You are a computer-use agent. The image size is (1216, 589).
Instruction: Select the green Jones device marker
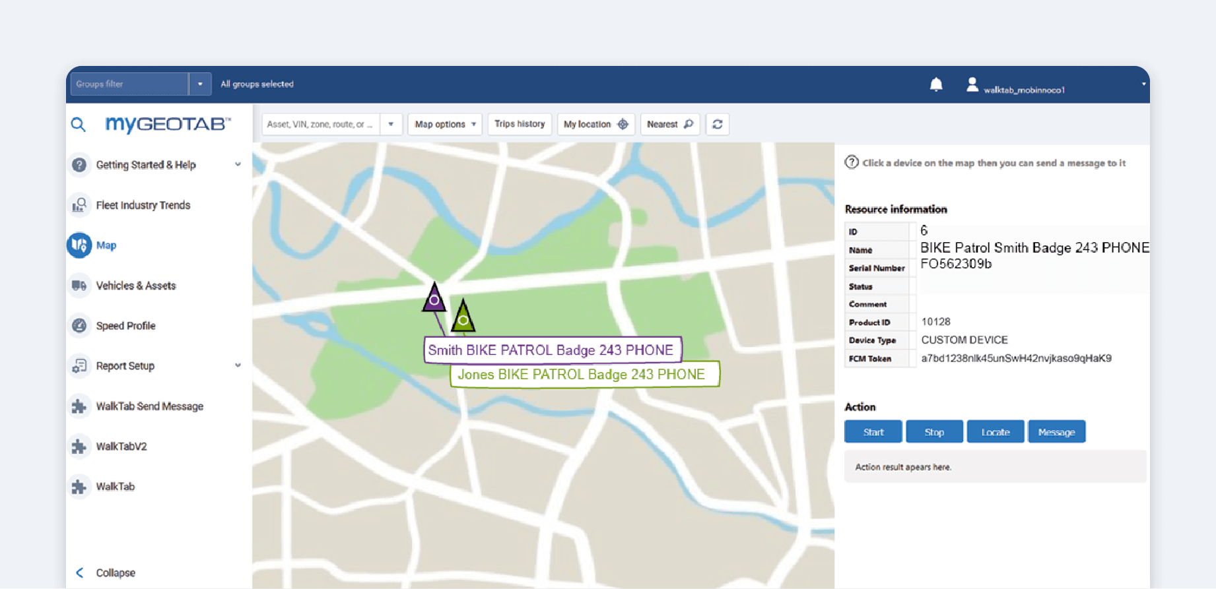tap(463, 317)
